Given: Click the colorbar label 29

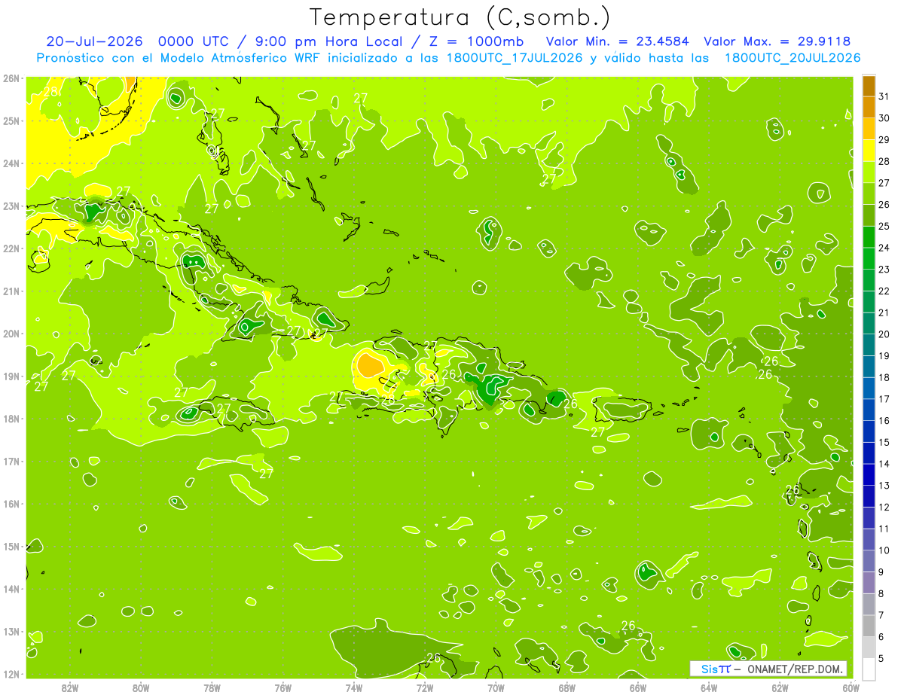Looking at the screenshot, I should tap(884, 139).
